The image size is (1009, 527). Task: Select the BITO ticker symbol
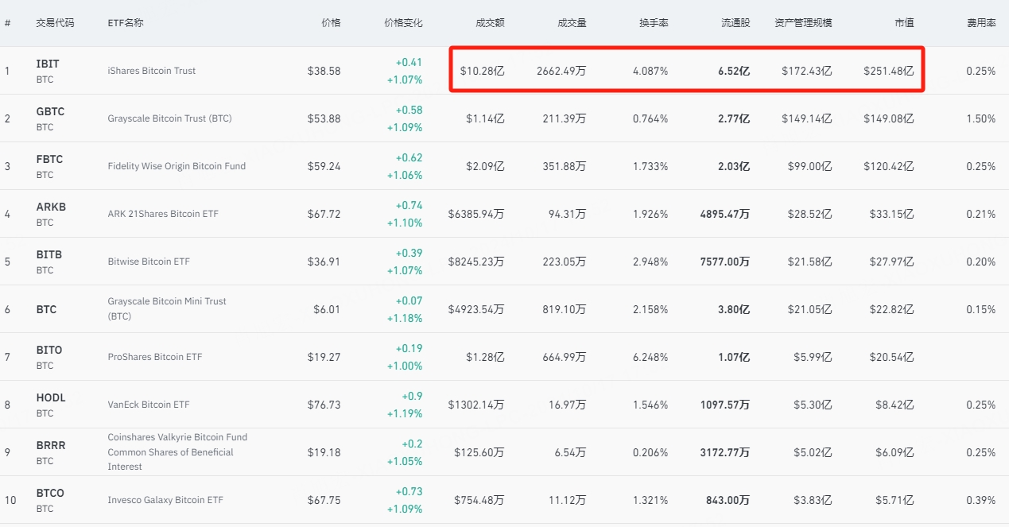(x=49, y=350)
